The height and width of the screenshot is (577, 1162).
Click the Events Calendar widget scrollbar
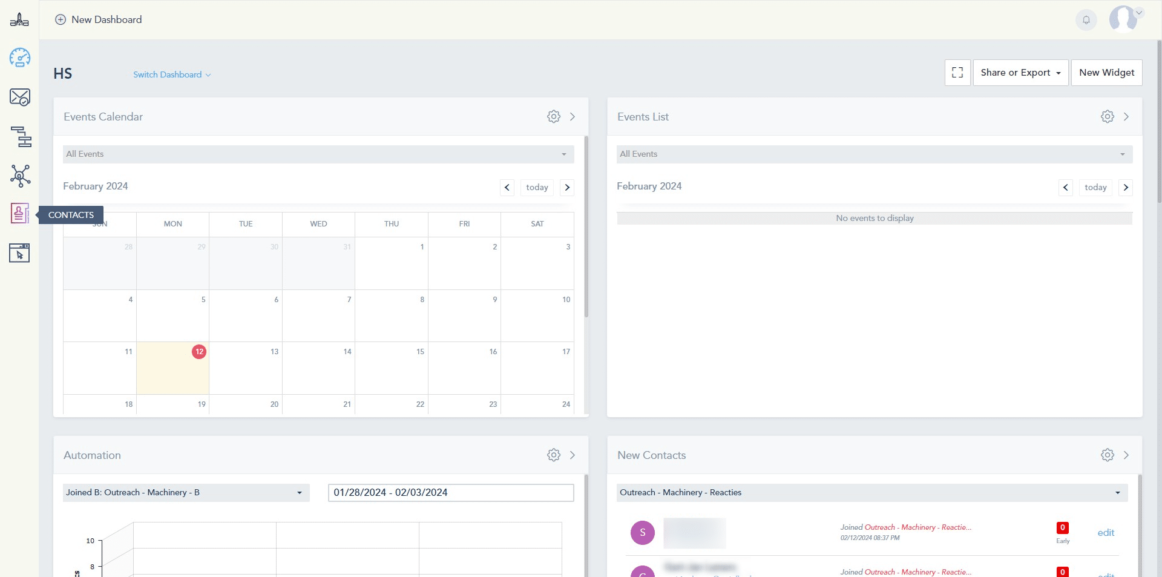[x=586, y=227]
